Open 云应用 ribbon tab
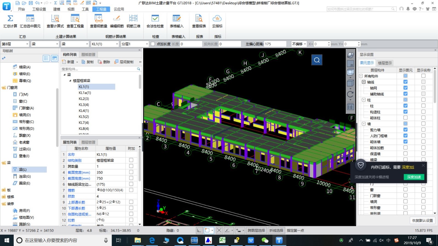The image size is (438, 246). point(119,9)
